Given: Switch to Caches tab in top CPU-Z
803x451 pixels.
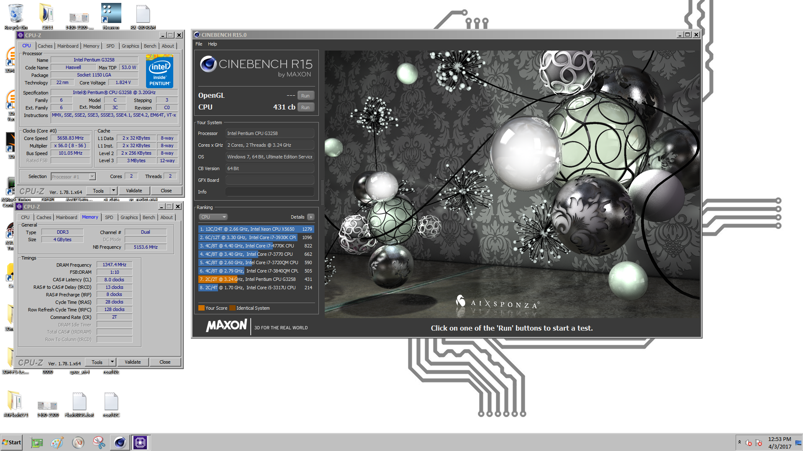Looking at the screenshot, I should click(x=45, y=46).
